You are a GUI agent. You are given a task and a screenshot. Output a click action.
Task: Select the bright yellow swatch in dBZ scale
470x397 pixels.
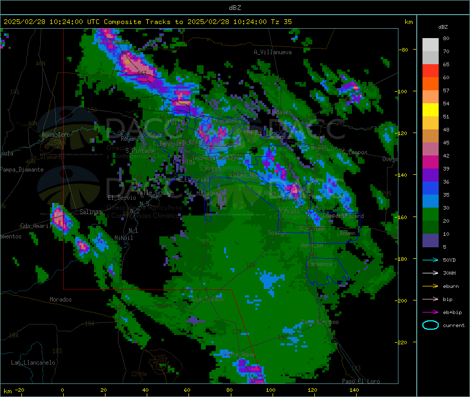coord(430,110)
